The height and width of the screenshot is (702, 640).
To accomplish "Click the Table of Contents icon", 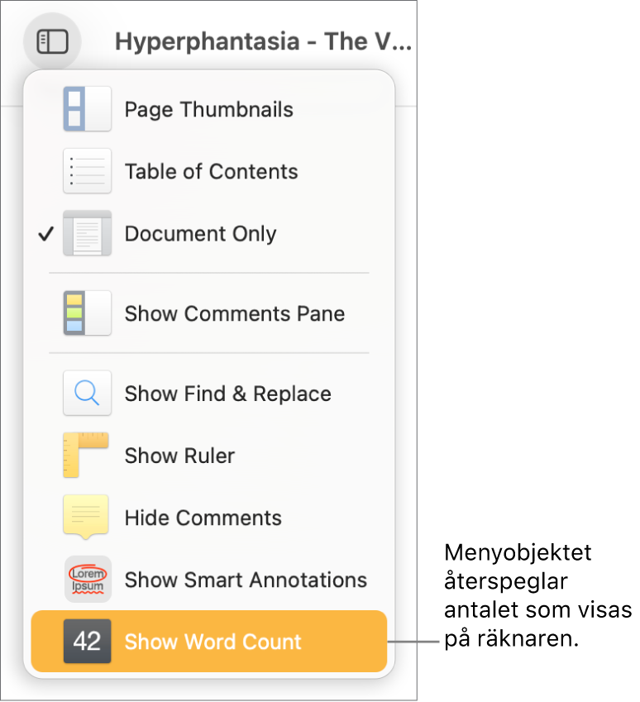I will tap(87, 171).
